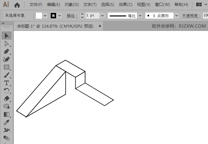Open the workspace switcher dropdown arrow
Viewport: 208px width, 144px height.
(206, 5)
